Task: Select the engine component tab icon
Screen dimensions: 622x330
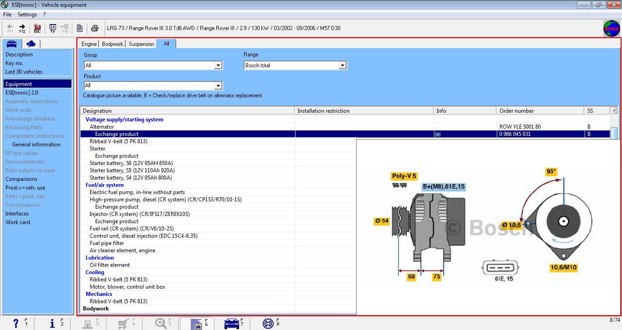Action: [31, 44]
